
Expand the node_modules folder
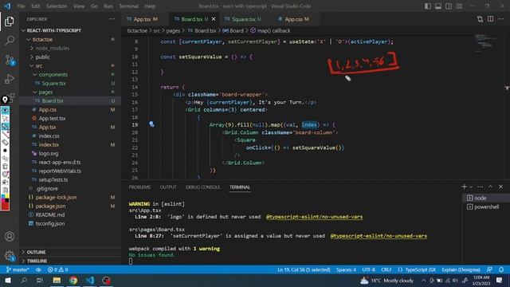pyautogui.click(x=52, y=48)
